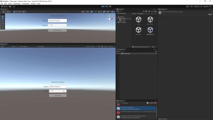The image size is (213, 120).
Task: Select the Scripts folder in Project tree
Action: (123, 20)
